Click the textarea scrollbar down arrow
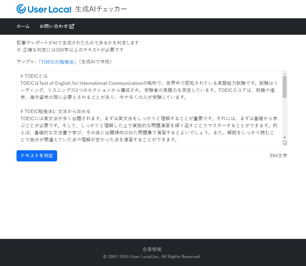Screen dimensions: 306x266 [285, 138]
